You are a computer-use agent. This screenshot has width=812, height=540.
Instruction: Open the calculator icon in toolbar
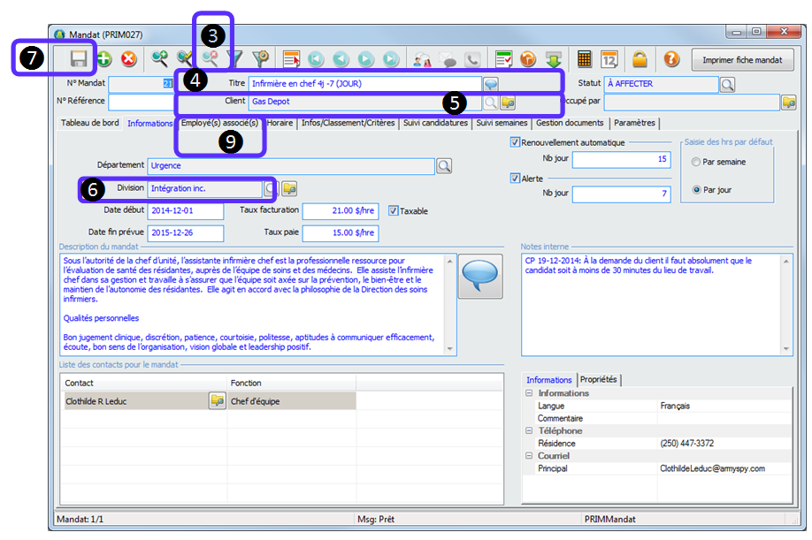[584, 59]
